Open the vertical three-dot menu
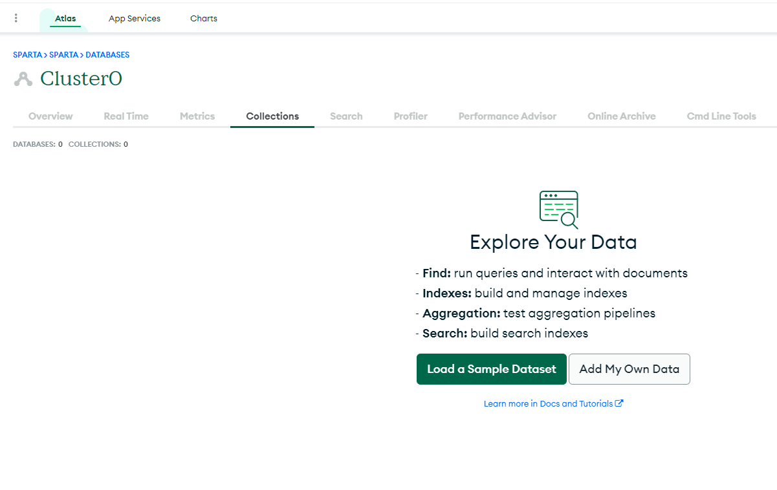Screen dimensions: 777x490 point(16,18)
